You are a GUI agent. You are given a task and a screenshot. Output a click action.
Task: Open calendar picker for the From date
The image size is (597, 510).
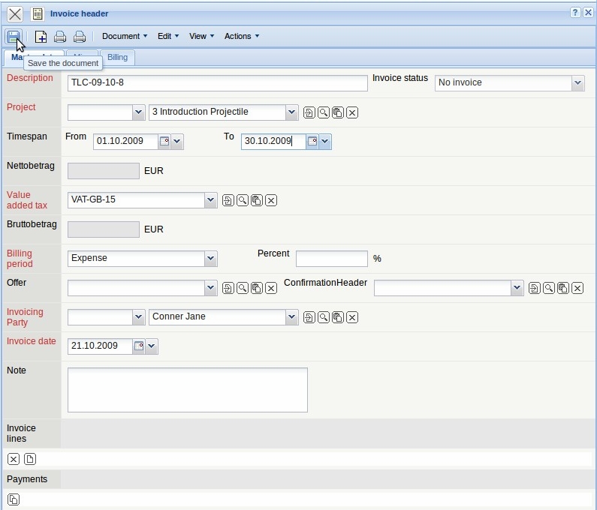tap(164, 141)
